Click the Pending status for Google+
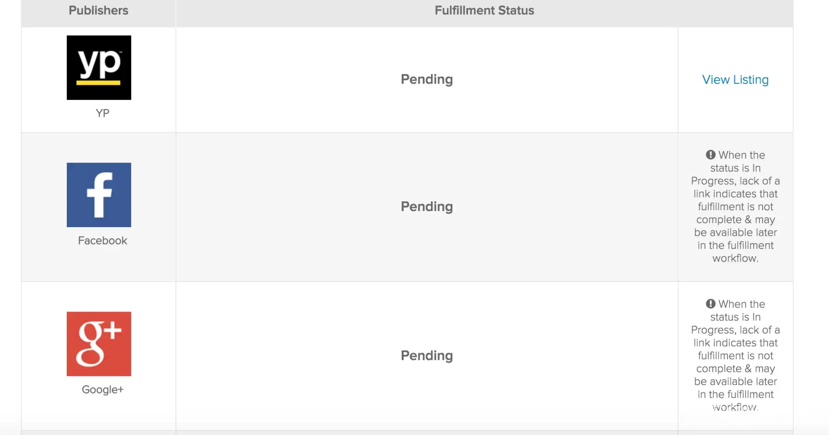Viewport: 829px width, 435px height. 426,355
